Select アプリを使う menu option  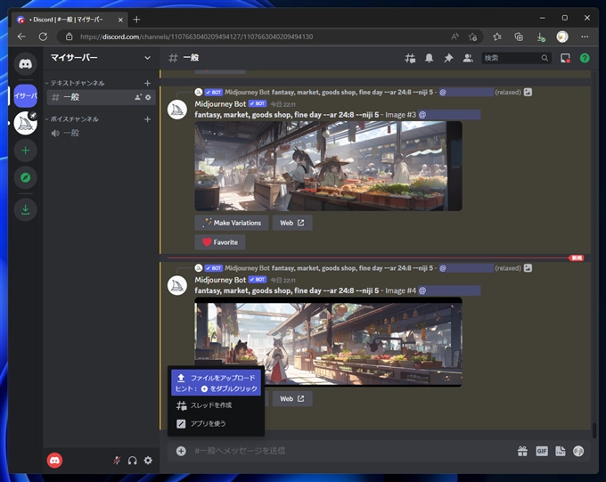[x=216, y=423]
